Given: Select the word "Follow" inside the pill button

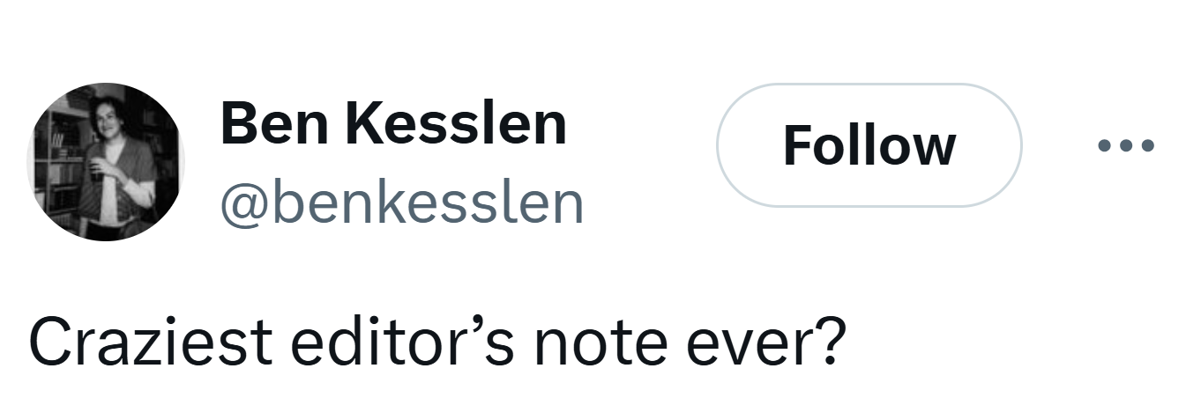Looking at the screenshot, I should coord(869,145).
